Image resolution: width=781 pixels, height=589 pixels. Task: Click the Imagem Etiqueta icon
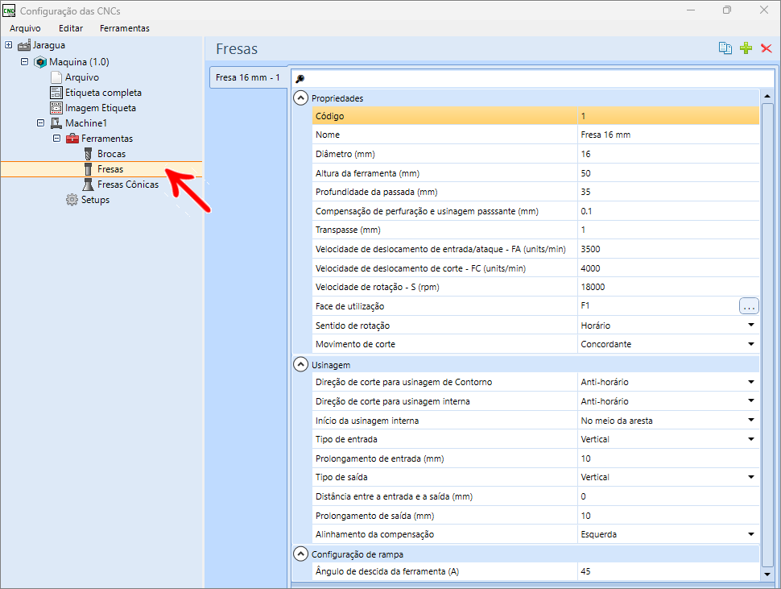[x=56, y=108]
